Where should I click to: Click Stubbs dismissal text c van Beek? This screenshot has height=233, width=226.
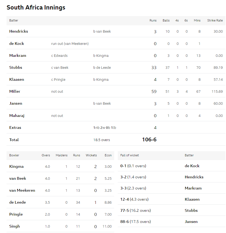coord(60,68)
